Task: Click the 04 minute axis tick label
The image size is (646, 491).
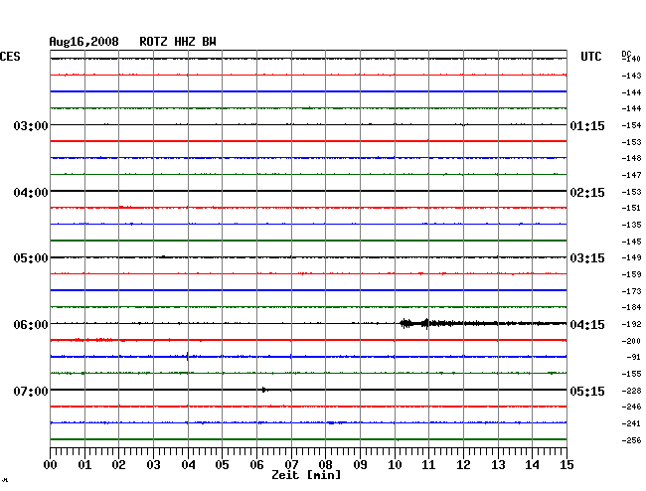Action: tap(188, 464)
